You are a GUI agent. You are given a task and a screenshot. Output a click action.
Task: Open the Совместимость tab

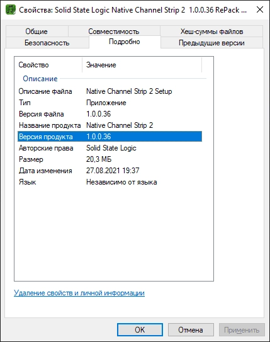coord(114,31)
